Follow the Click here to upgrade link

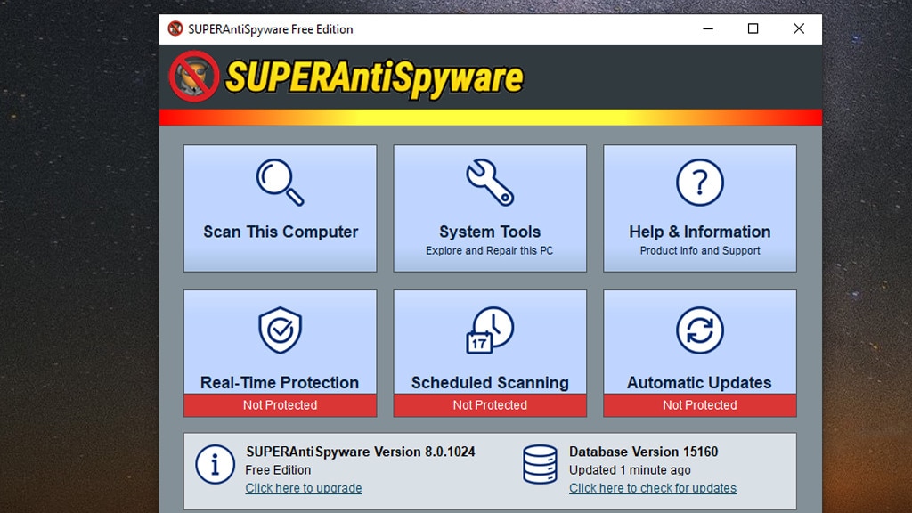[x=304, y=488]
